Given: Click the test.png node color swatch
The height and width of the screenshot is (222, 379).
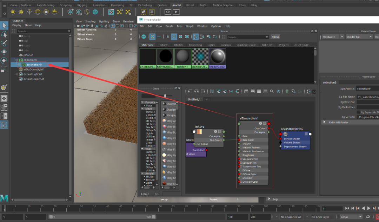Looking at the screenshot, I should click(199, 132).
